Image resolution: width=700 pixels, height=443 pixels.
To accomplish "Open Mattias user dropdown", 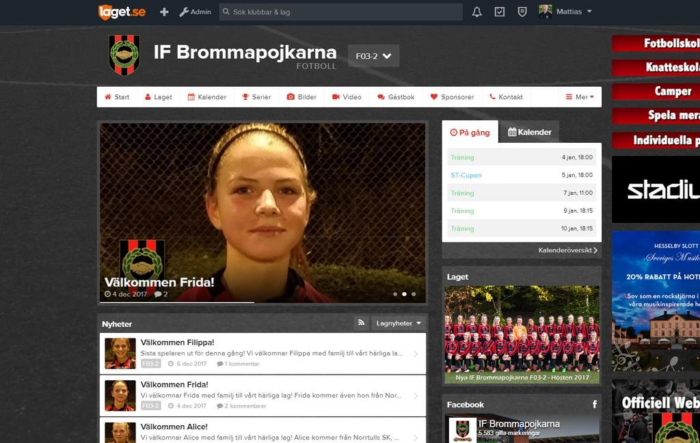I will pyautogui.click(x=574, y=12).
